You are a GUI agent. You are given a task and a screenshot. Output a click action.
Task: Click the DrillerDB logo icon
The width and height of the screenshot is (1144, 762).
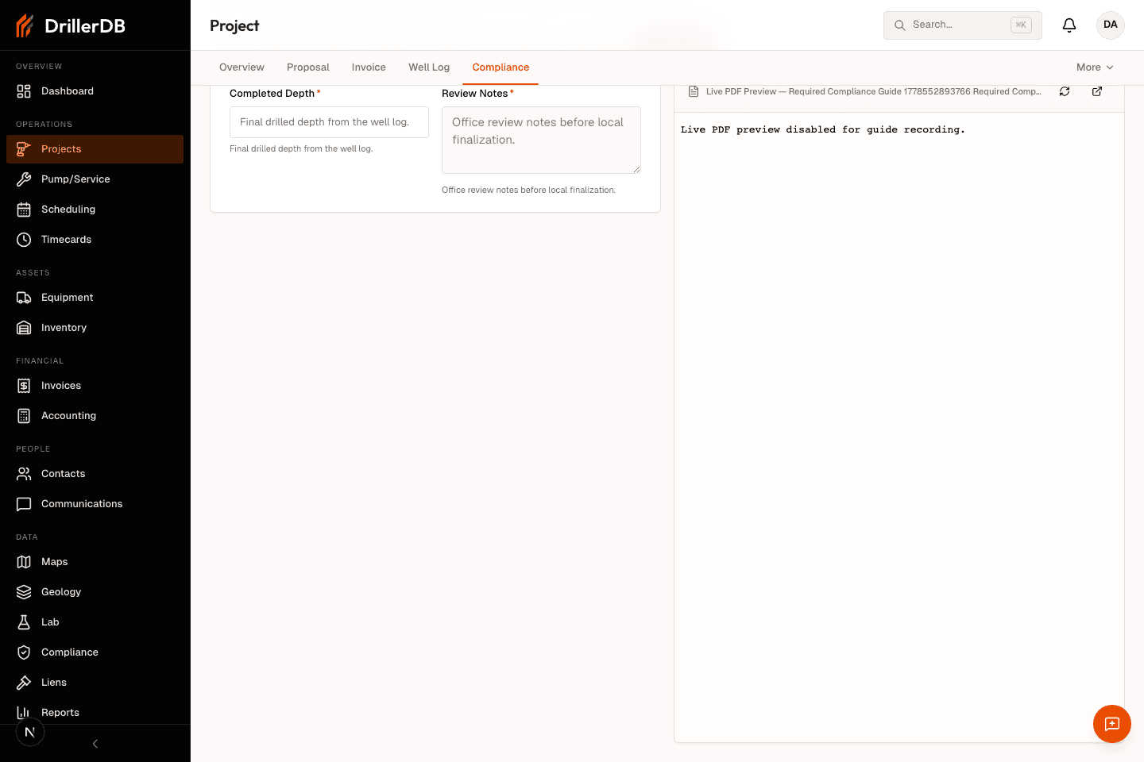click(25, 25)
